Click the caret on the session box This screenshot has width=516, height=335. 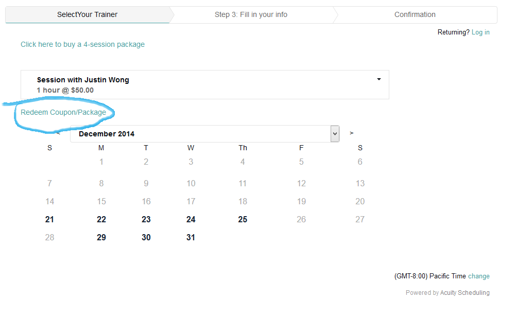[379, 79]
